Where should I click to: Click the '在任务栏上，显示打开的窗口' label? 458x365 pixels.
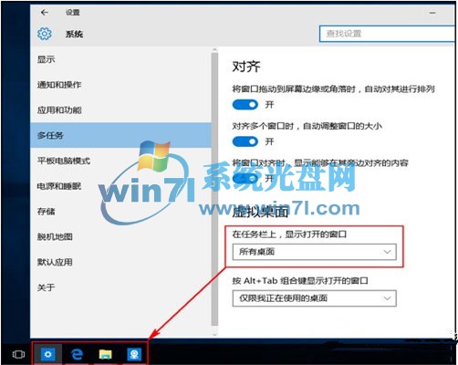(x=289, y=235)
